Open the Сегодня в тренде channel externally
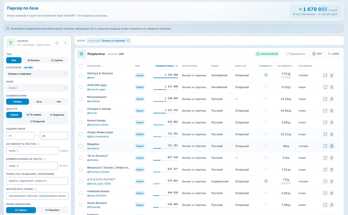The height and width of the screenshot is (215, 348). tap(325, 111)
